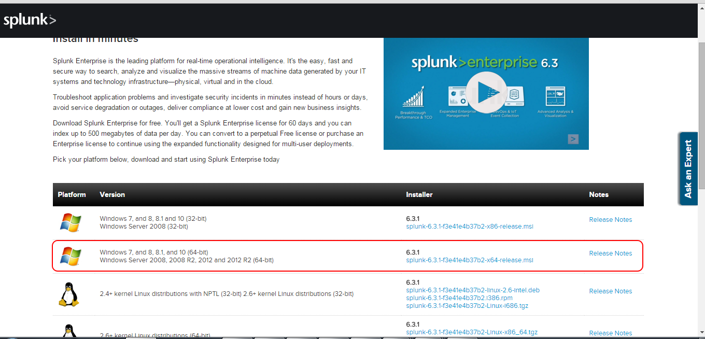The height and width of the screenshot is (339, 705).
Task: Download splunk-6.3.1 x86-release.msi installer
Action: 470,227
